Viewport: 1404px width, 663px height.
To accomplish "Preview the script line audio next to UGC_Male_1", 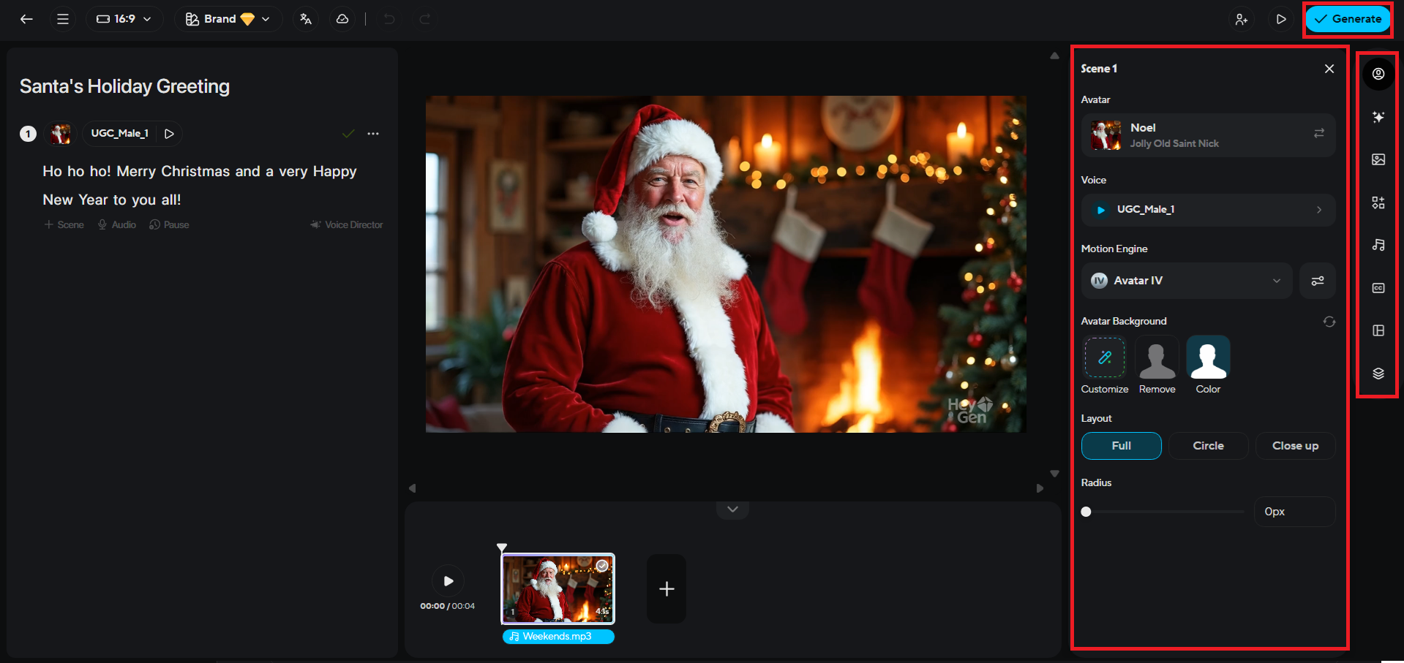I will (169, 134).
